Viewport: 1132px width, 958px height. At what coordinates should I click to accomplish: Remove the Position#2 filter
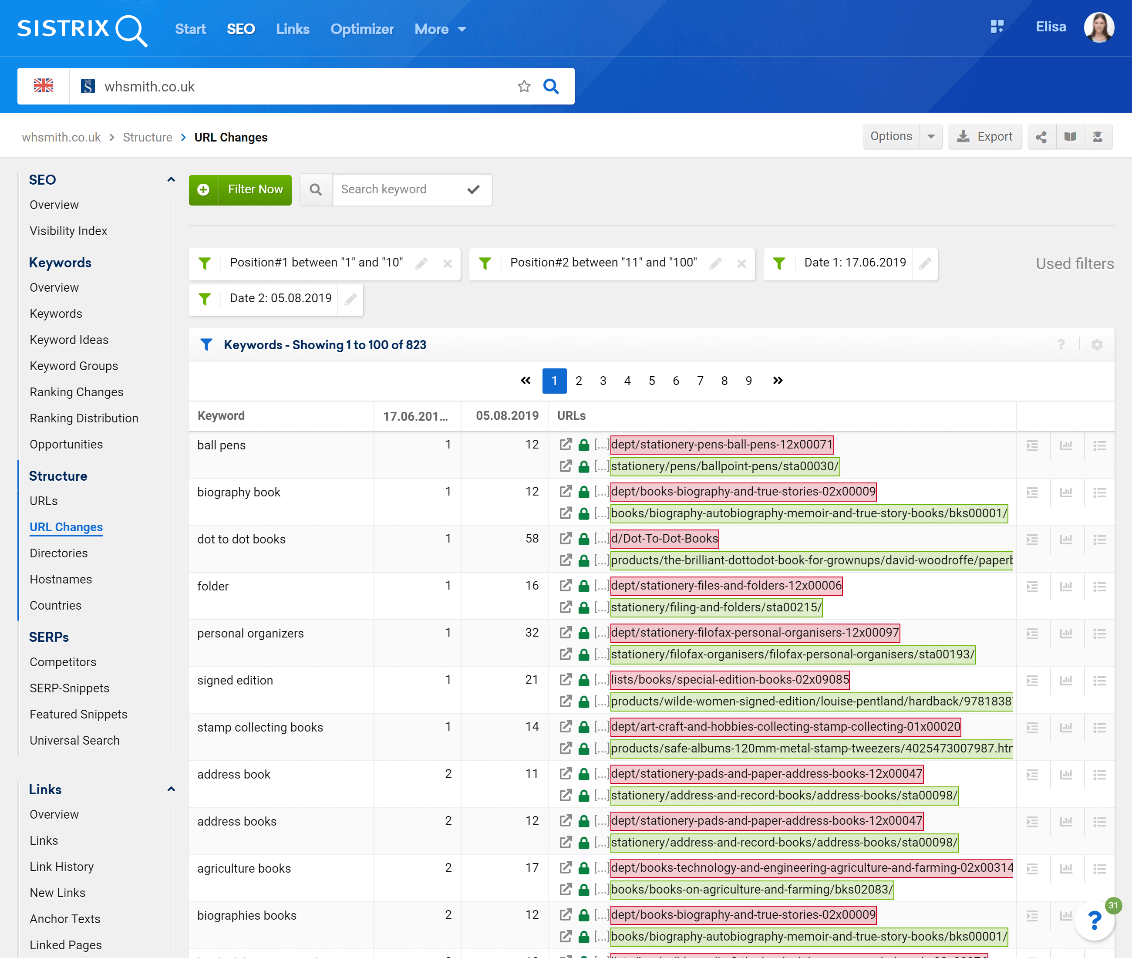tap(741, 264)
